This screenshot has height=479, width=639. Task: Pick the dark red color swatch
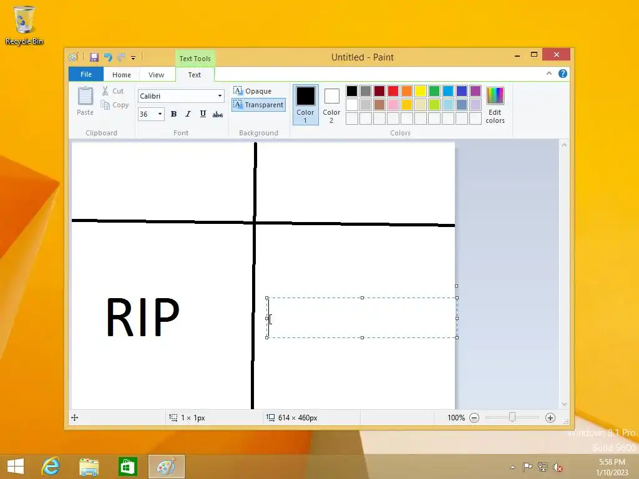379,91
